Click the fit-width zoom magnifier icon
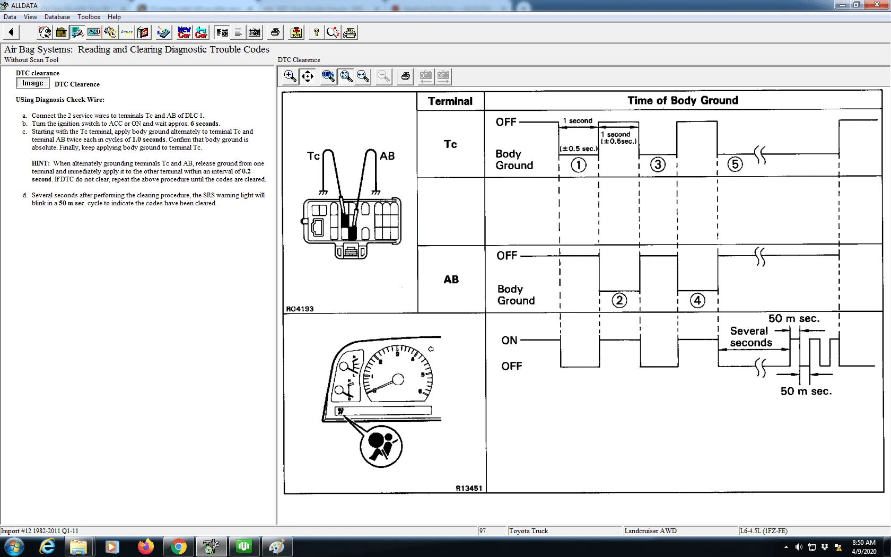Image resolution: width=891 pixels, height=557 pixels. pos(363,76)
